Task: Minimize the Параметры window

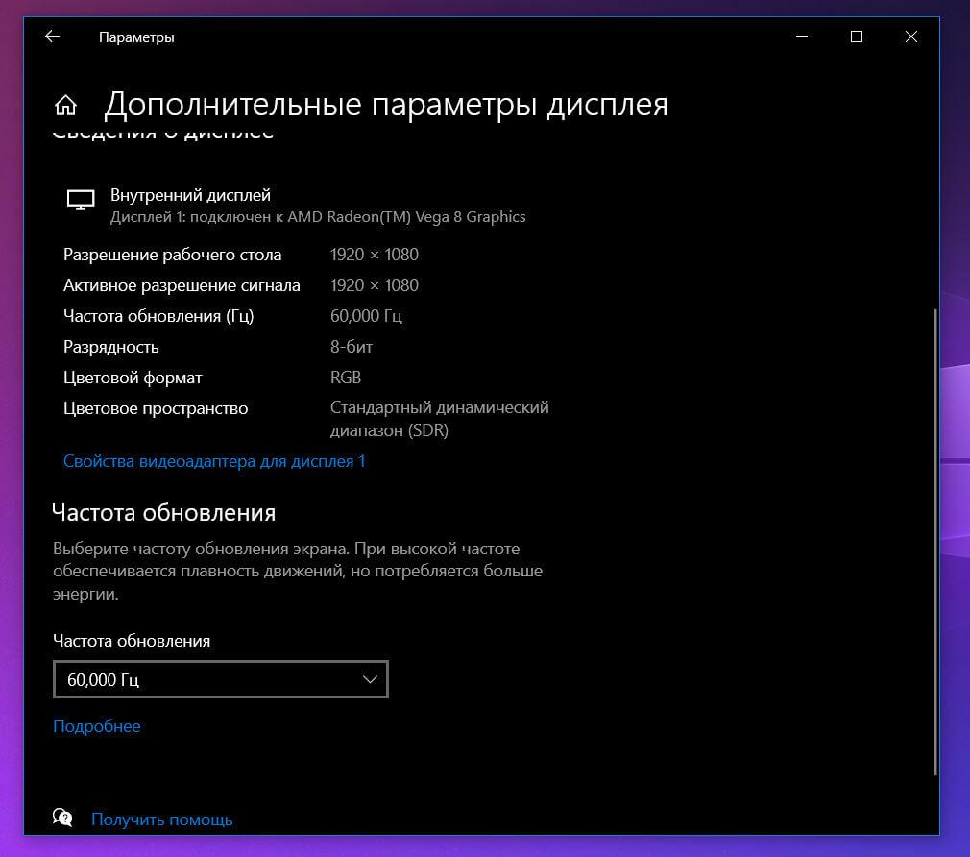Action: [802, 37]
